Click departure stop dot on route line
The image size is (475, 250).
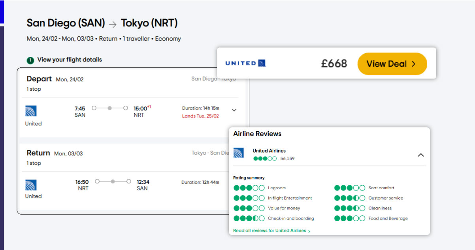(110, 108)
